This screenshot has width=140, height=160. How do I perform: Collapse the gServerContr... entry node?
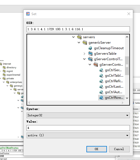[x=90, y=65]
